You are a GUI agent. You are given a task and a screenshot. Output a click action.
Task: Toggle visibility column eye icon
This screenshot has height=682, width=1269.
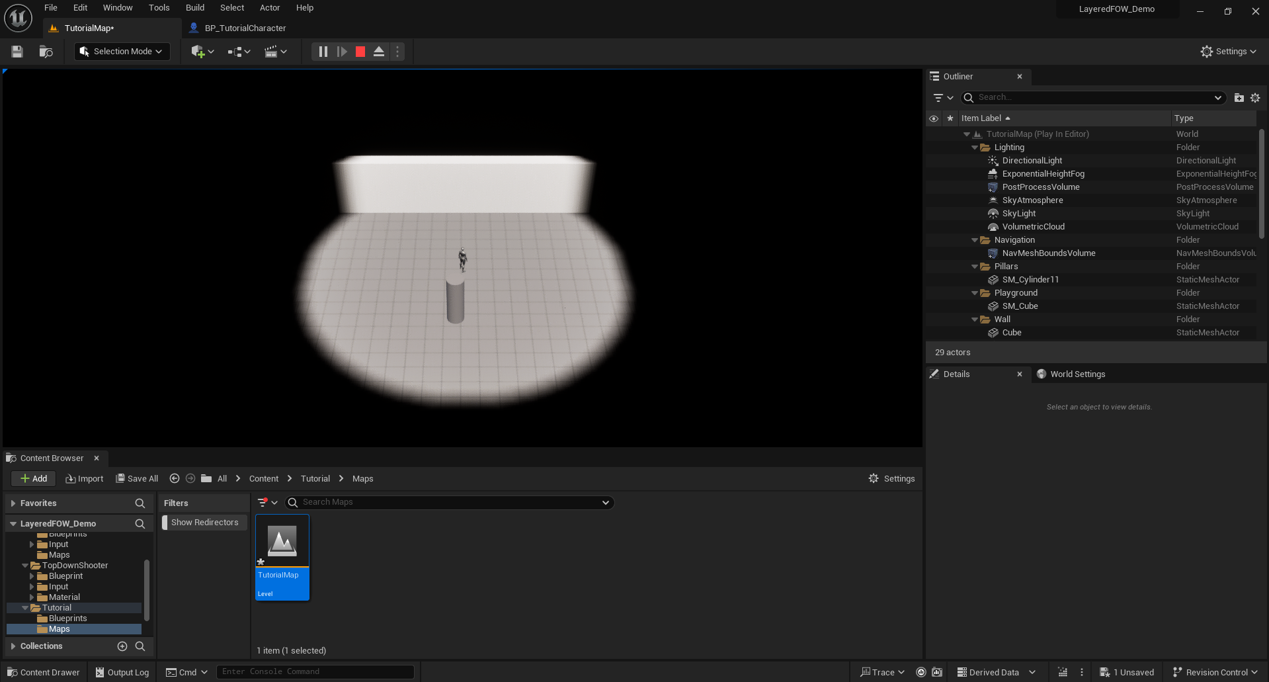(x=934, y=118)
